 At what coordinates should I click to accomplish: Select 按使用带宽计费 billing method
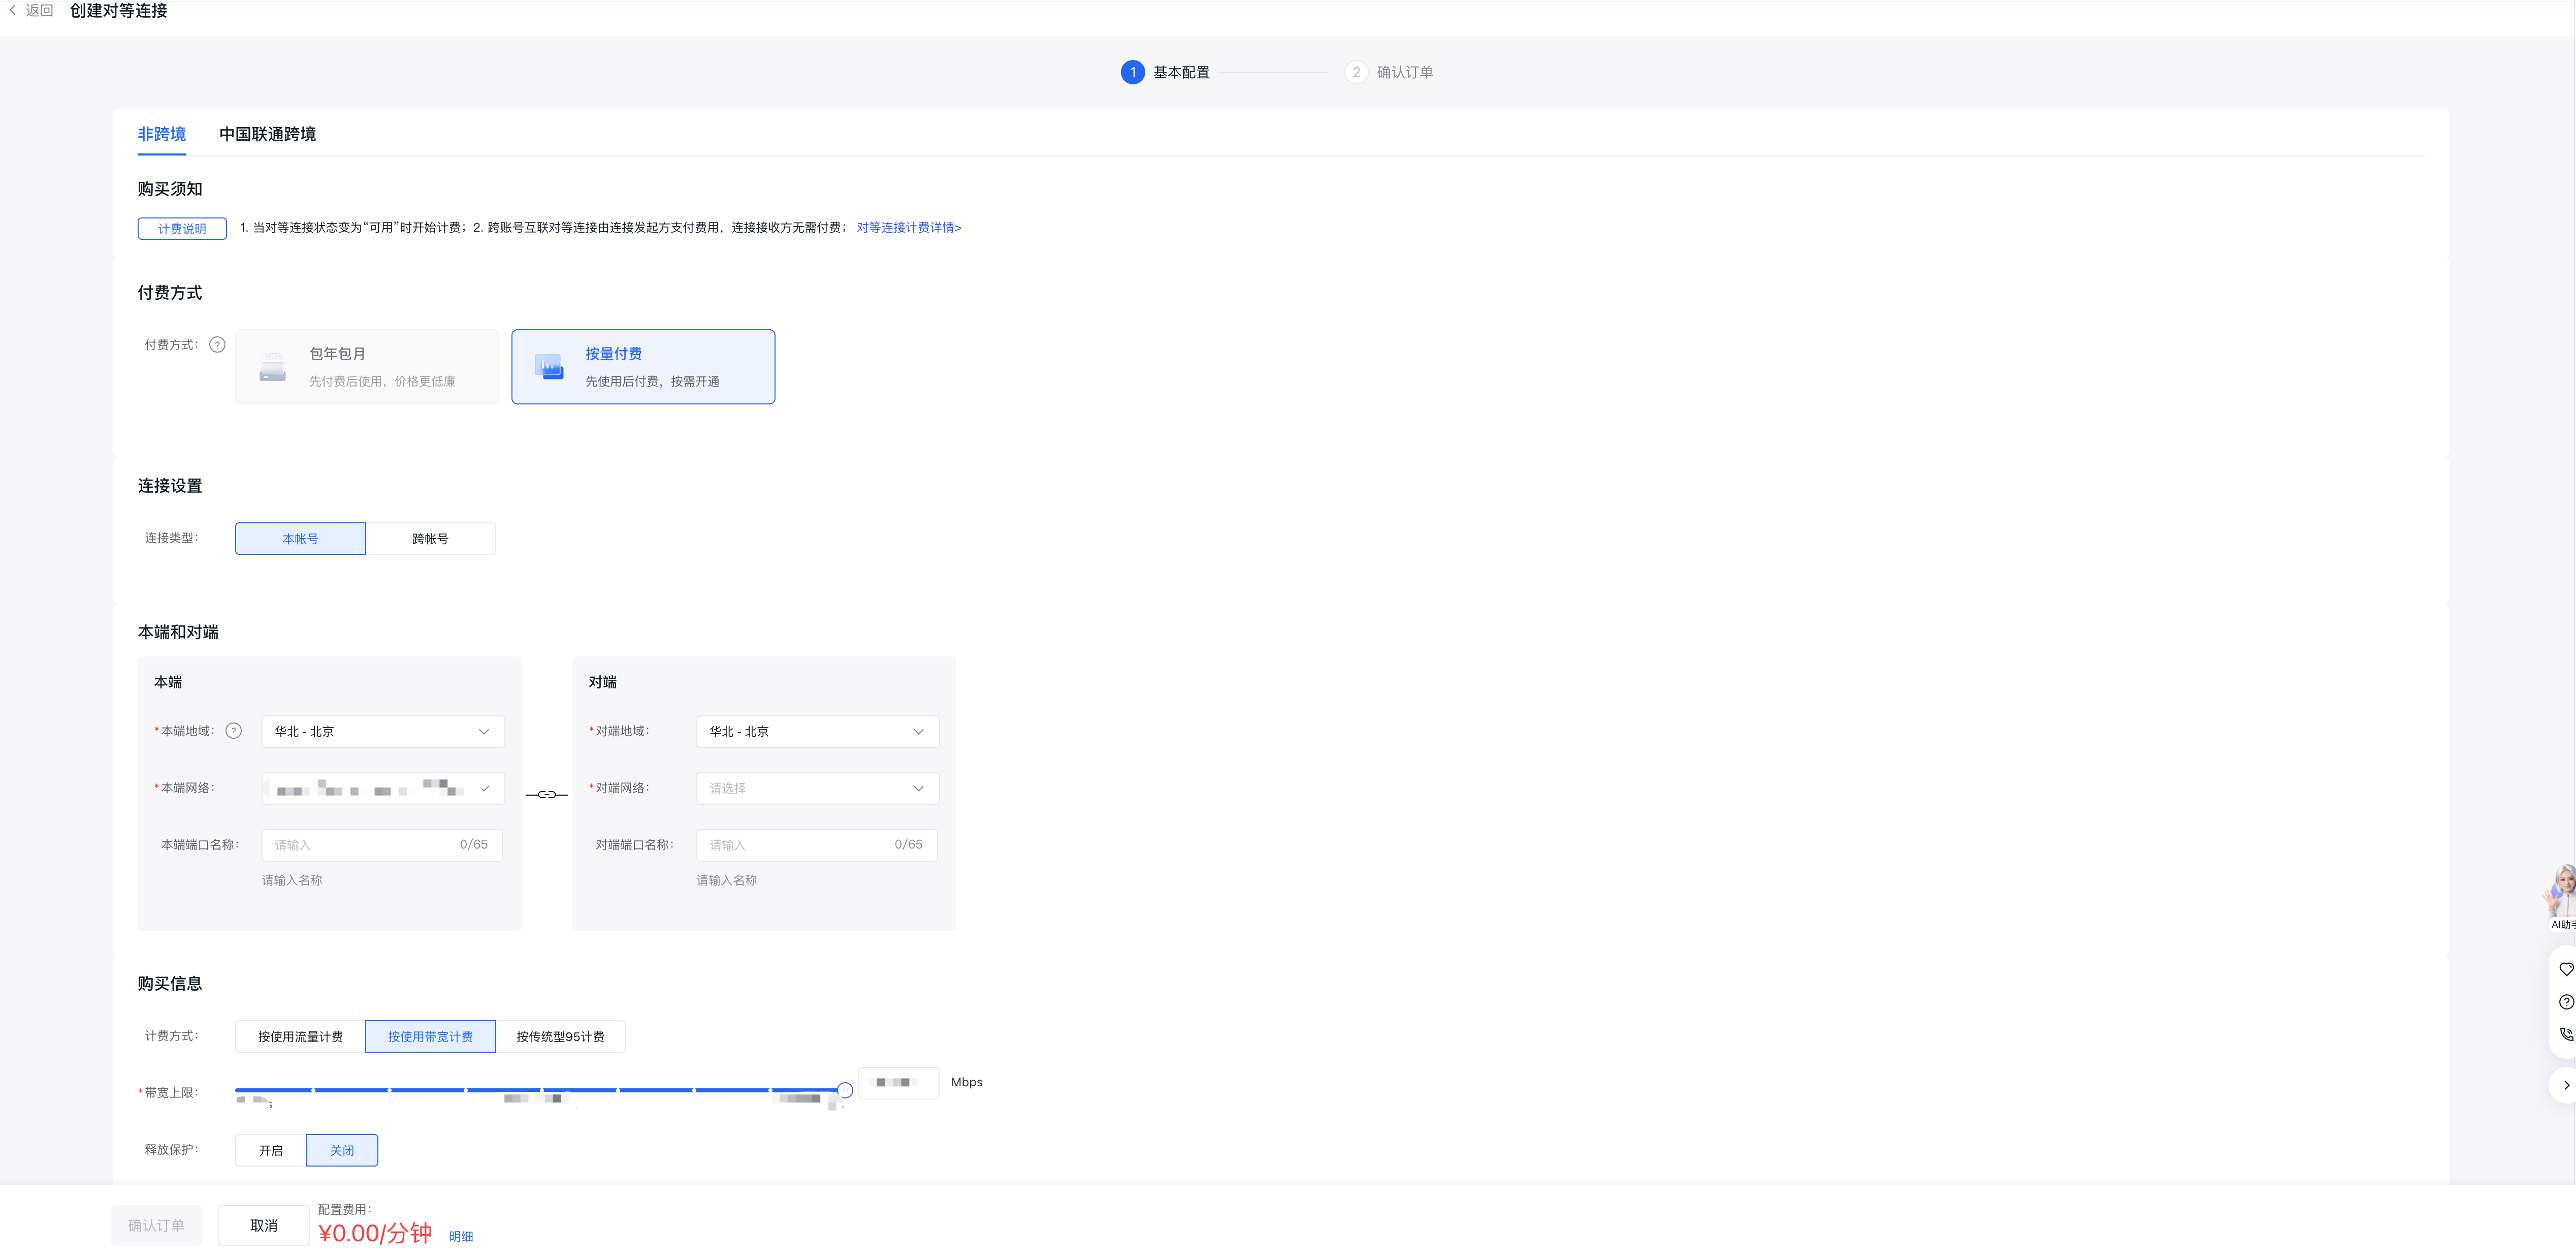(x=431, y=1037)
